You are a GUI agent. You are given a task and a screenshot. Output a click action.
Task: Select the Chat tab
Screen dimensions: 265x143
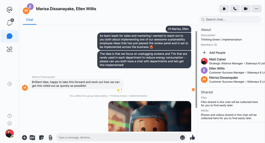tap(30, 20)
